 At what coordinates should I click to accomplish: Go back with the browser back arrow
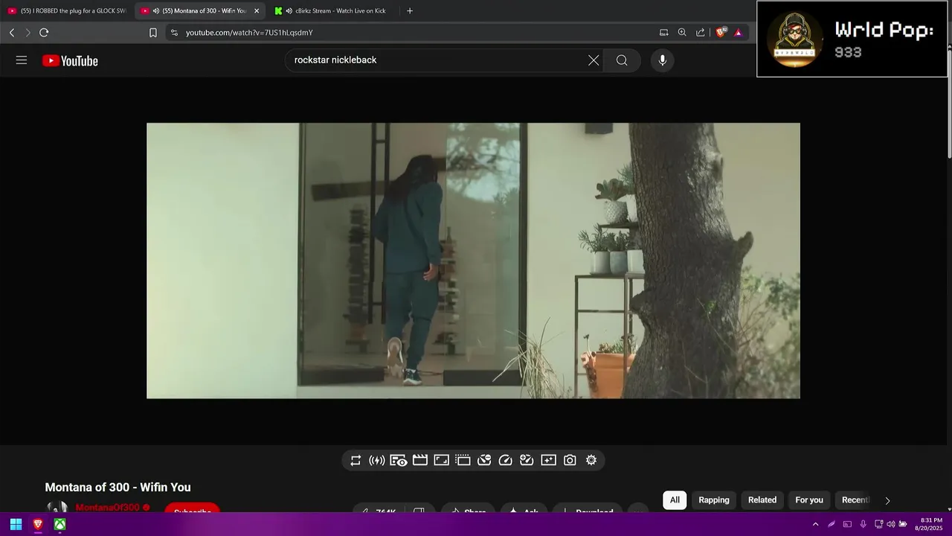(x=12, y=33)
